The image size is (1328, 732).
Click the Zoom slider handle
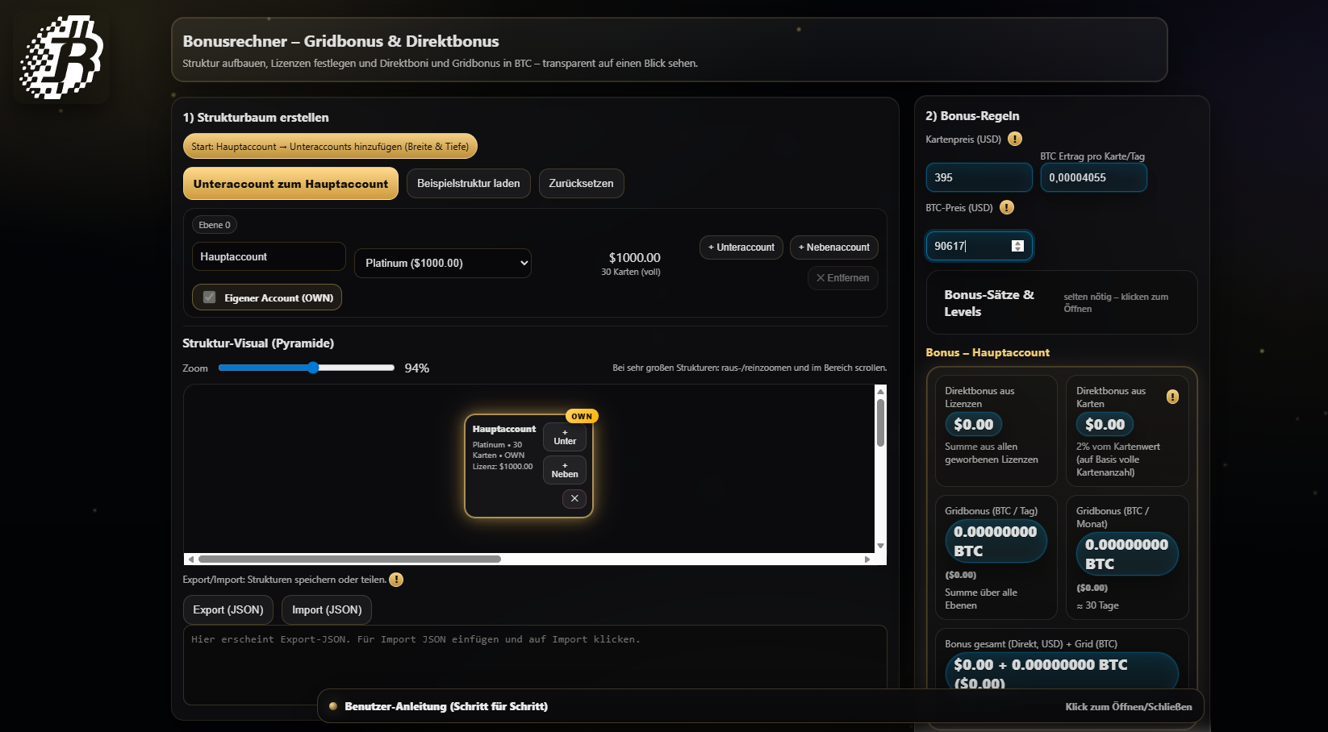pos(313,368)
